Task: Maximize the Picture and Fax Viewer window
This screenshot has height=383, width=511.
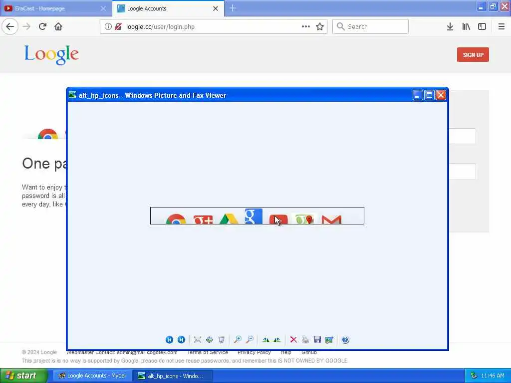Action: [x=429, y=95]
